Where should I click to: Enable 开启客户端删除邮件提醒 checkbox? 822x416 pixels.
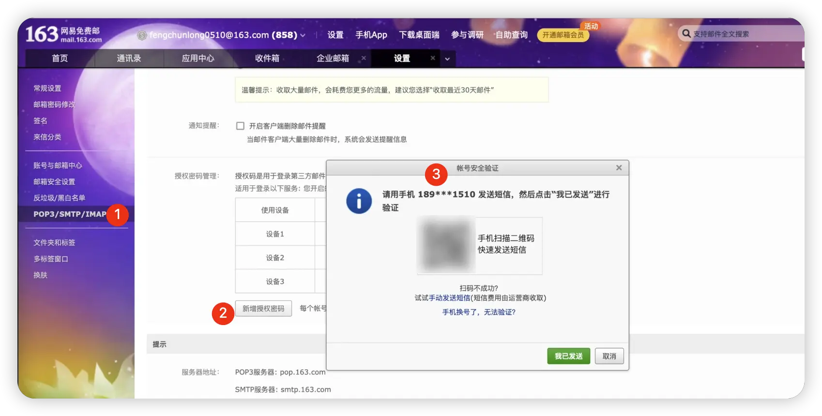(240, 126)
